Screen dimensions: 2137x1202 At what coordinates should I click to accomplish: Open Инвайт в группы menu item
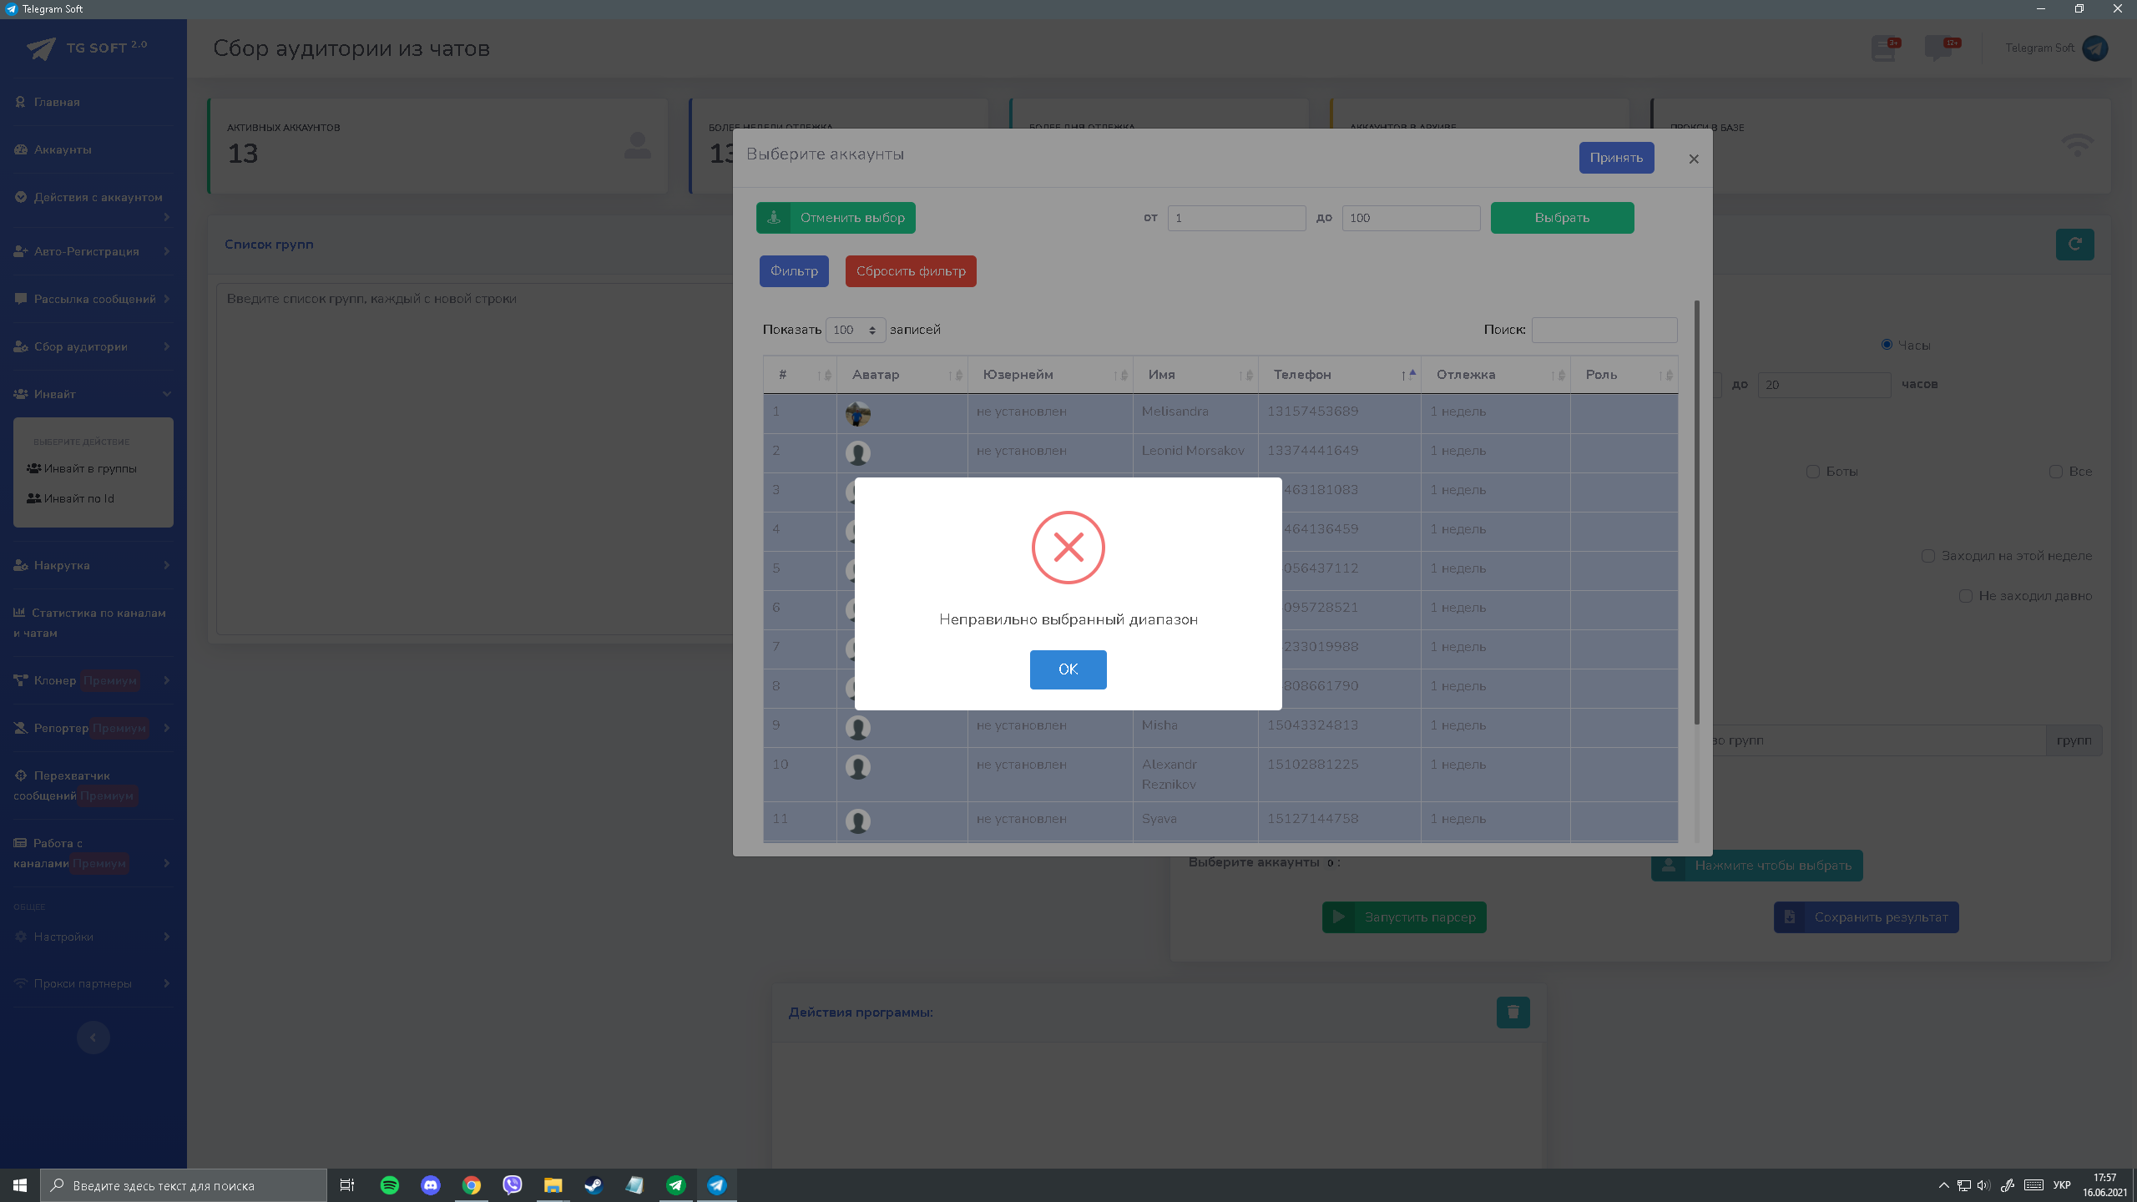90,468
